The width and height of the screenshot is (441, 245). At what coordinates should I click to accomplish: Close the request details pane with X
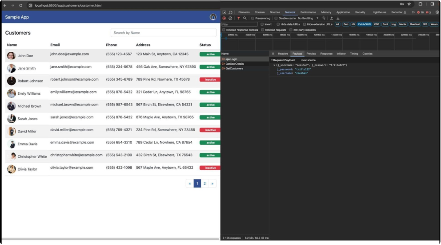pyautogui.click(x=273, y=54)
